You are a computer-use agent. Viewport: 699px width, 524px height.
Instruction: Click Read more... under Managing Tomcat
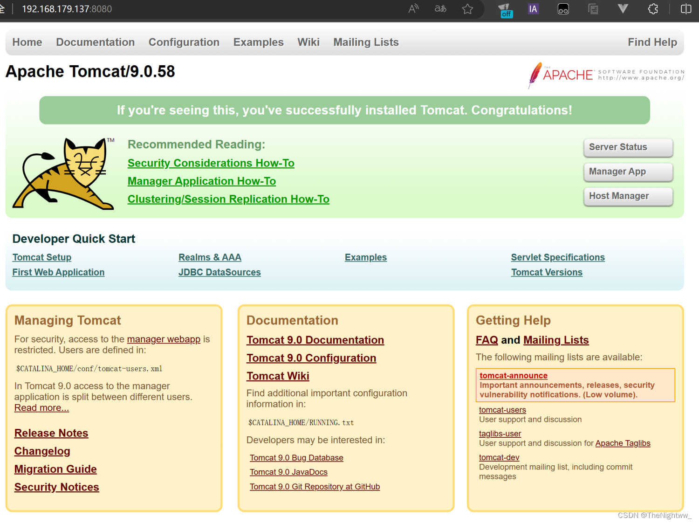41,408
